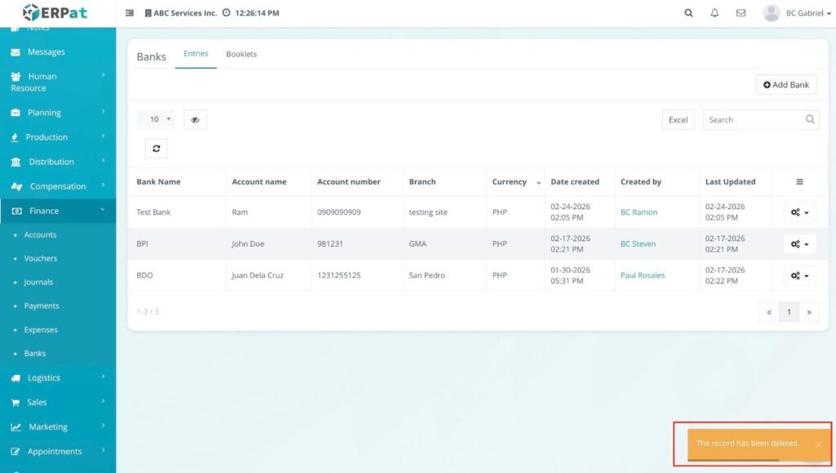836x473 pixels.
Task: Click the search magnifier icon in top bar
Action: click(688, 13)
